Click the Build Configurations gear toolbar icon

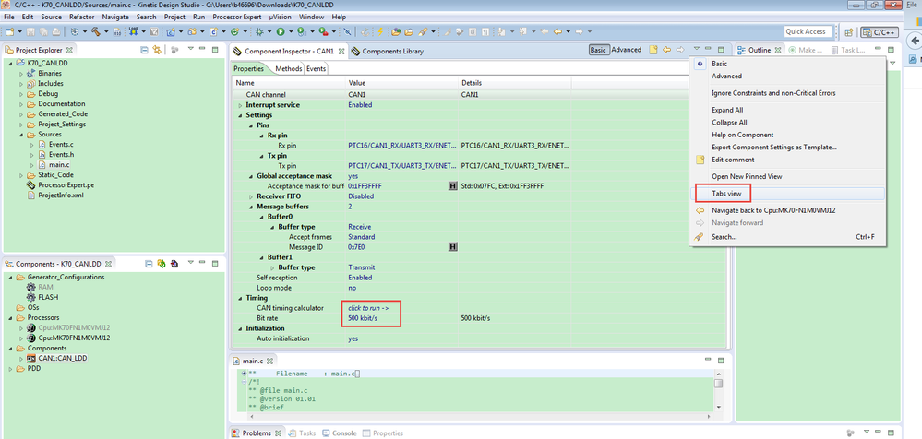pyautogui.click(x=75, y=31)
